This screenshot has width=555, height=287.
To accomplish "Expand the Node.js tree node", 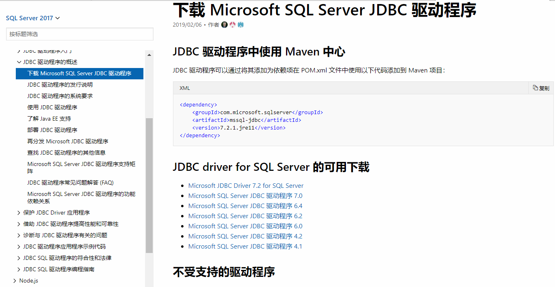I will [15, 281].
